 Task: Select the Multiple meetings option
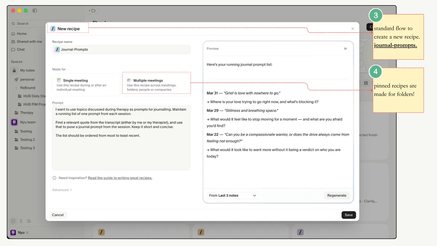156,85
